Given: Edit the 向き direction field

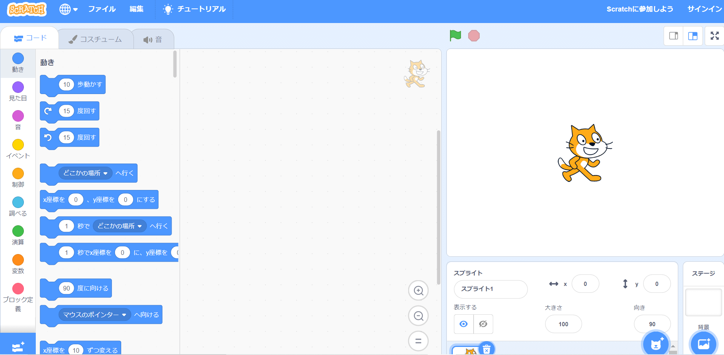Looking at the screenshot, I should 652,324.
